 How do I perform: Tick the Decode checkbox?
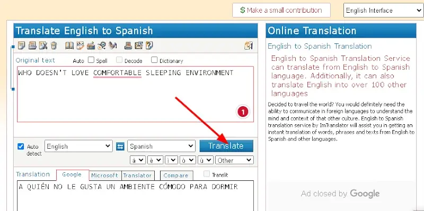pyautogui.click(x=119, y=60)
